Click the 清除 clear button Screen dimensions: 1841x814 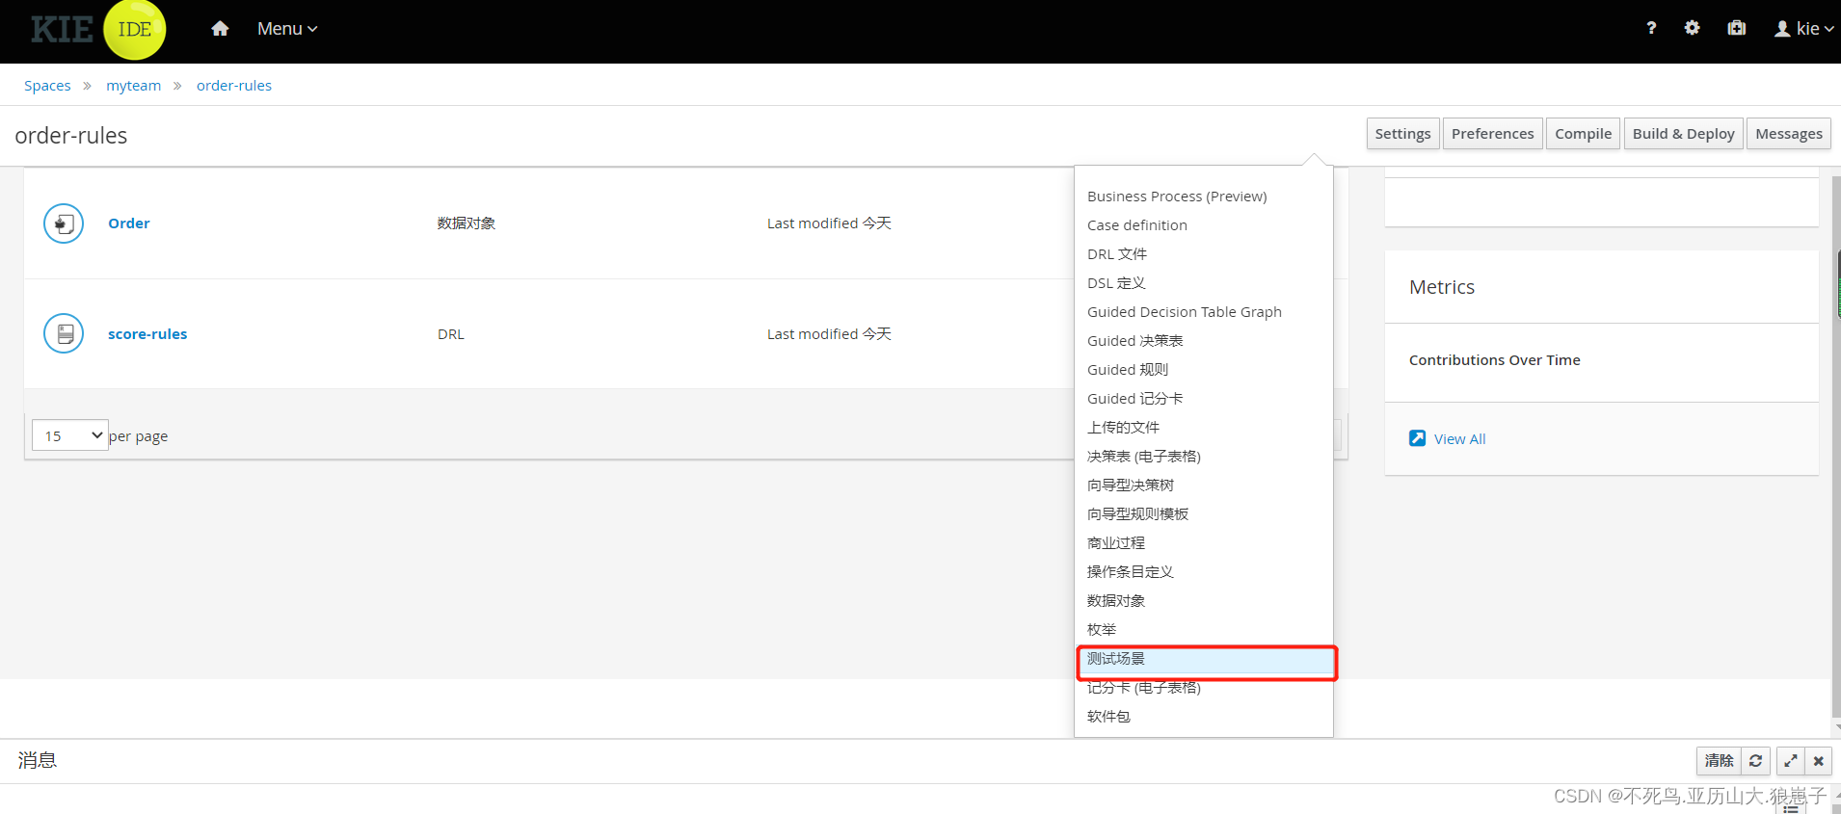[x=1719, y=761]
